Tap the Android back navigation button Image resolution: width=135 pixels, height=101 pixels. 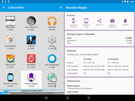[46, 98]
